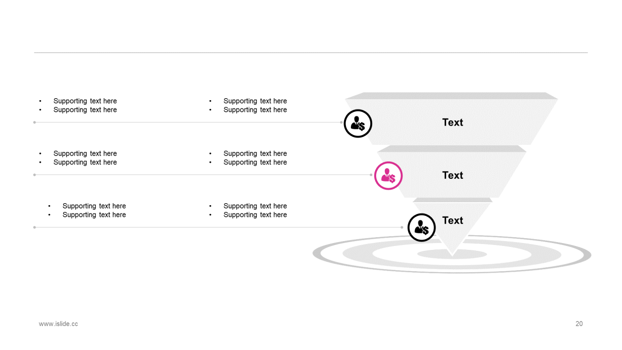This screenshot has width=622, height=350.
Task: Click the connector line leading to the pink icon
Action: (194, 175)
